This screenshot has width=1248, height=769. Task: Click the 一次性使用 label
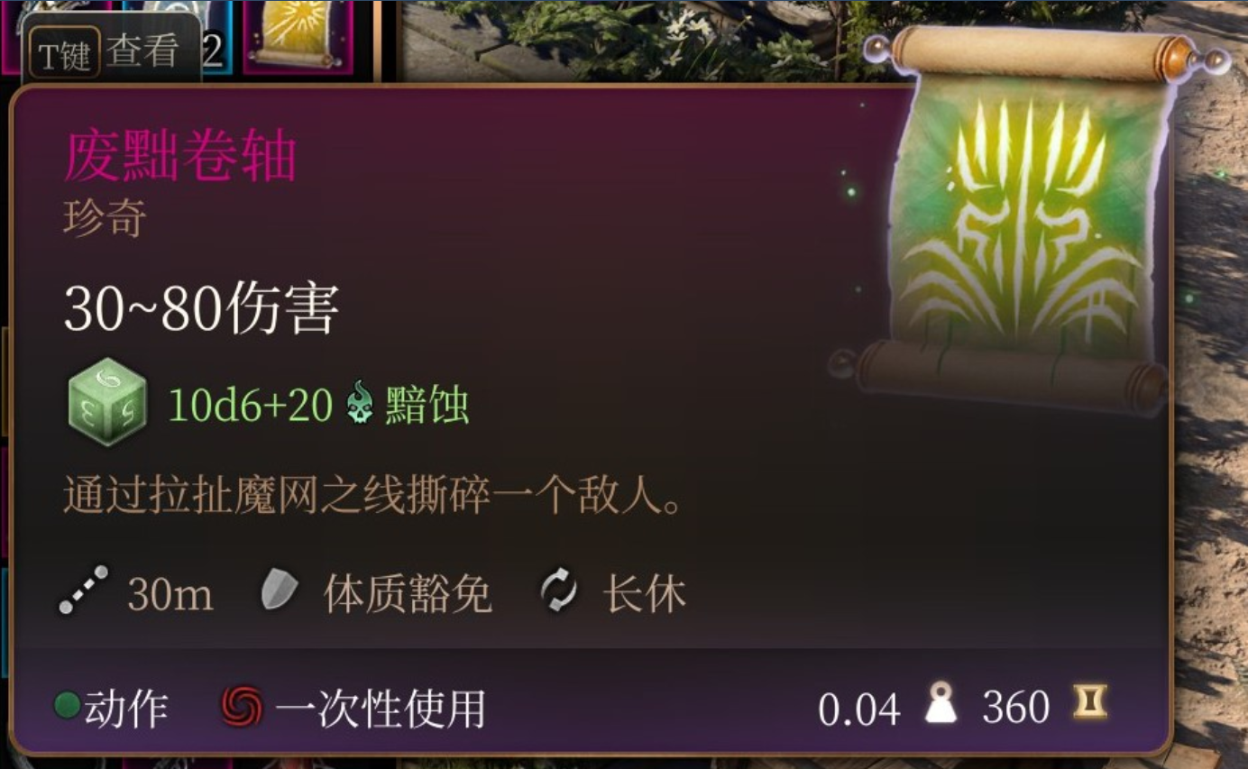380,708
